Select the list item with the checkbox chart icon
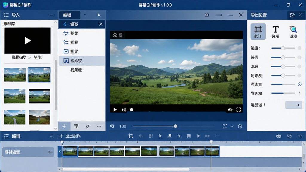The width and height of the screenshot is (306, 172). (x=82, y=51)
